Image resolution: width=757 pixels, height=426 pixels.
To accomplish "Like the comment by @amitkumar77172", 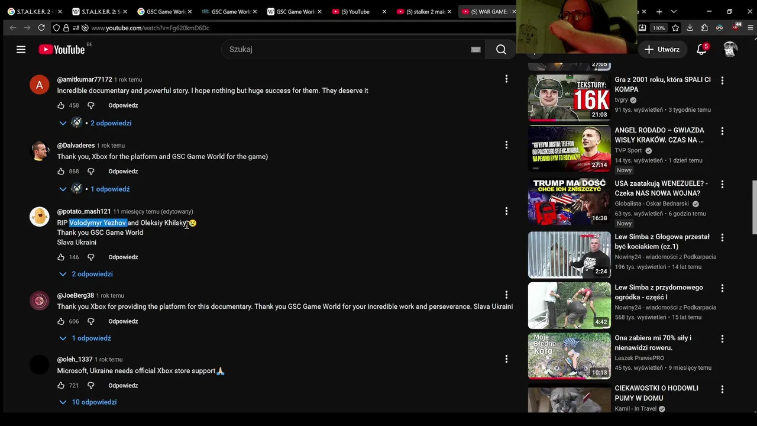I will (61, 105).
